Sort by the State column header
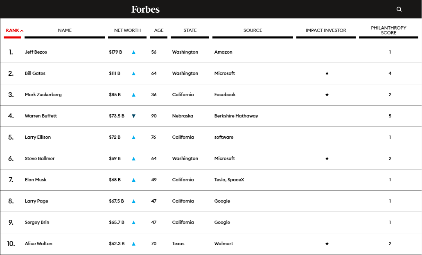Viewport: 422px width, 255px height. [190, 30]
